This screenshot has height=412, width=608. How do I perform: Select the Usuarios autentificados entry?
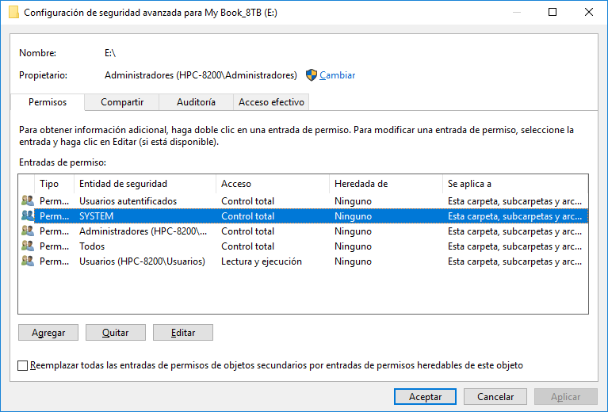(x=304, y=200)
